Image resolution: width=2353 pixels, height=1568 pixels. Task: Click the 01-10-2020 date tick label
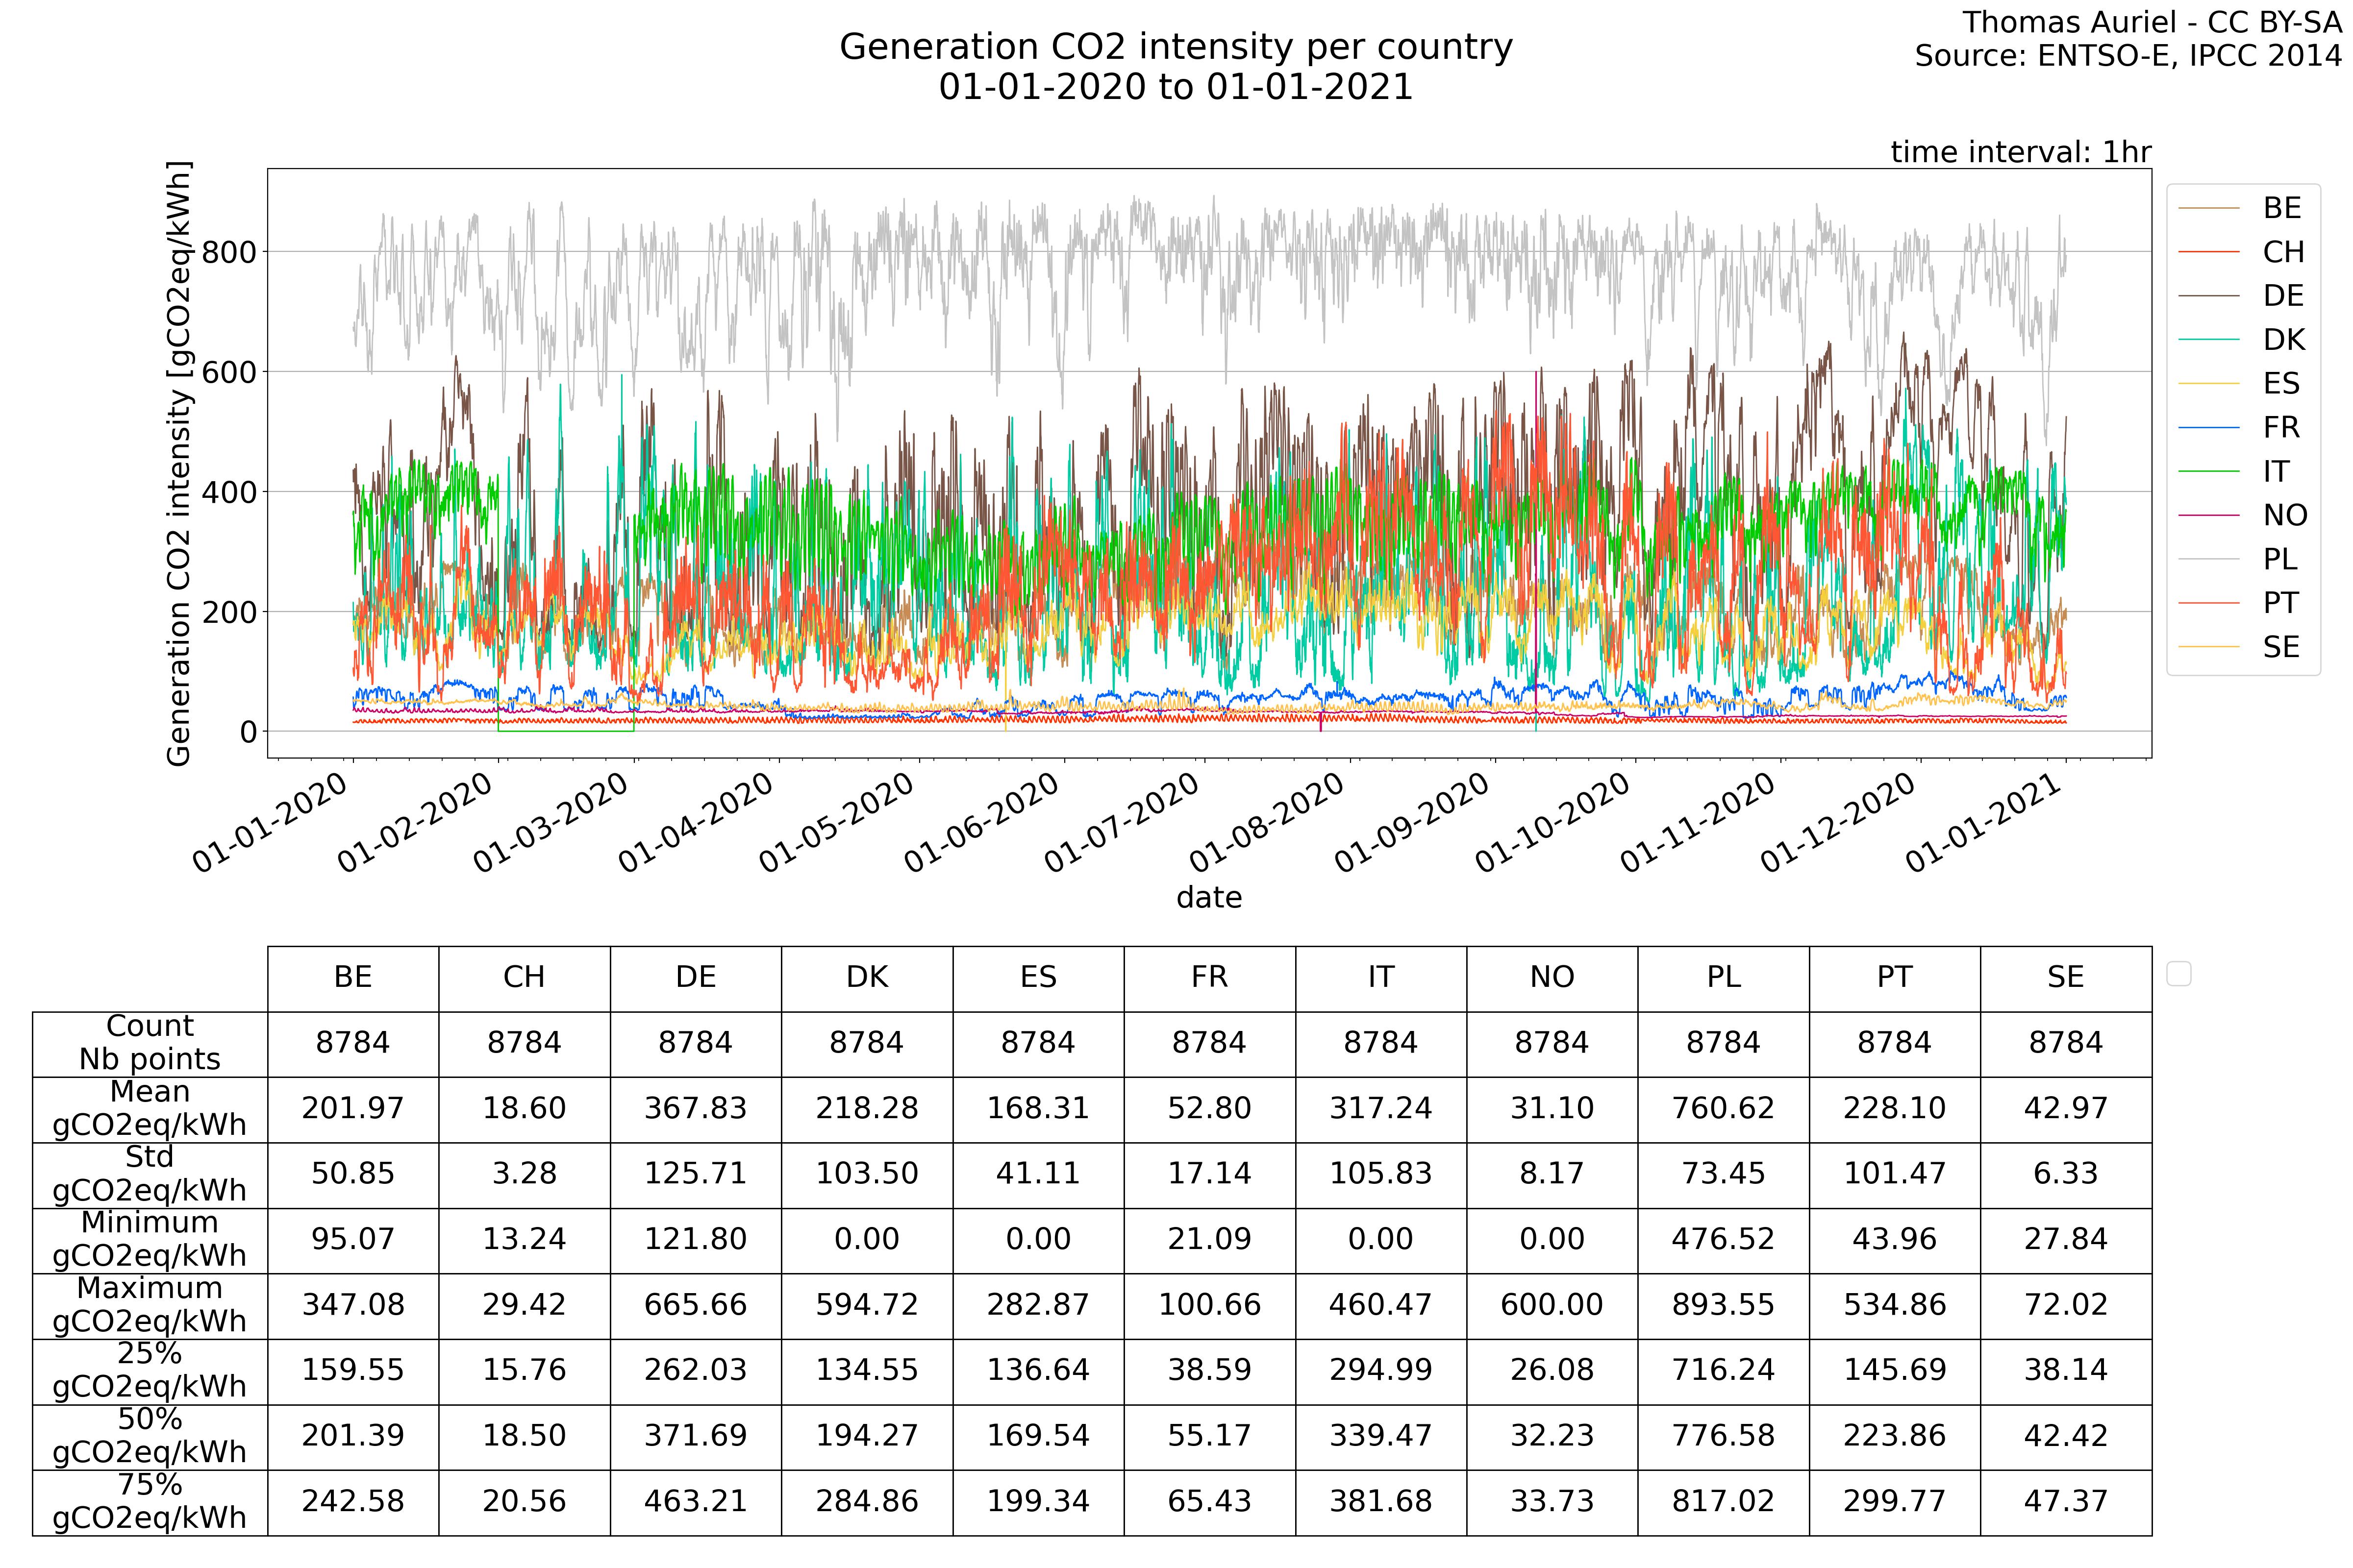[x=1552, y=823]
